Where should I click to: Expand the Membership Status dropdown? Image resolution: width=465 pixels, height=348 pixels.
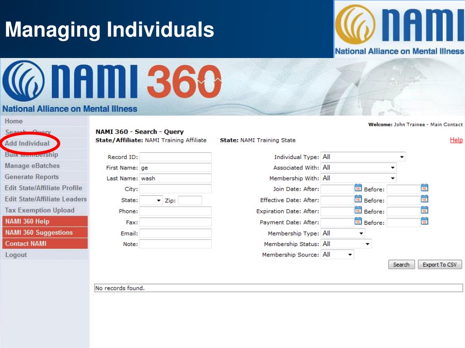pyautogui.click(x=346, y=244)
